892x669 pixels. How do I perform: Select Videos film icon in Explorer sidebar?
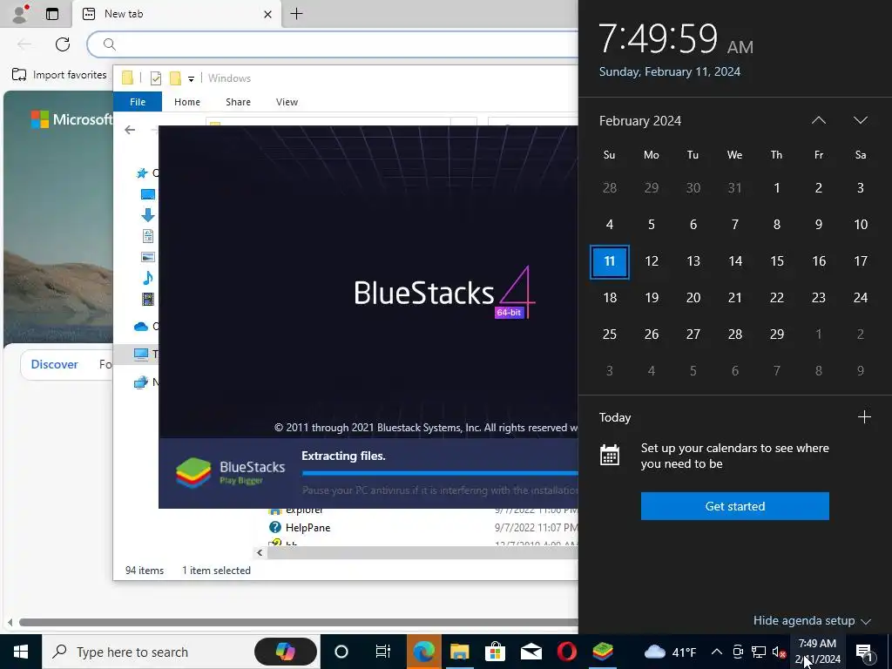148,299
